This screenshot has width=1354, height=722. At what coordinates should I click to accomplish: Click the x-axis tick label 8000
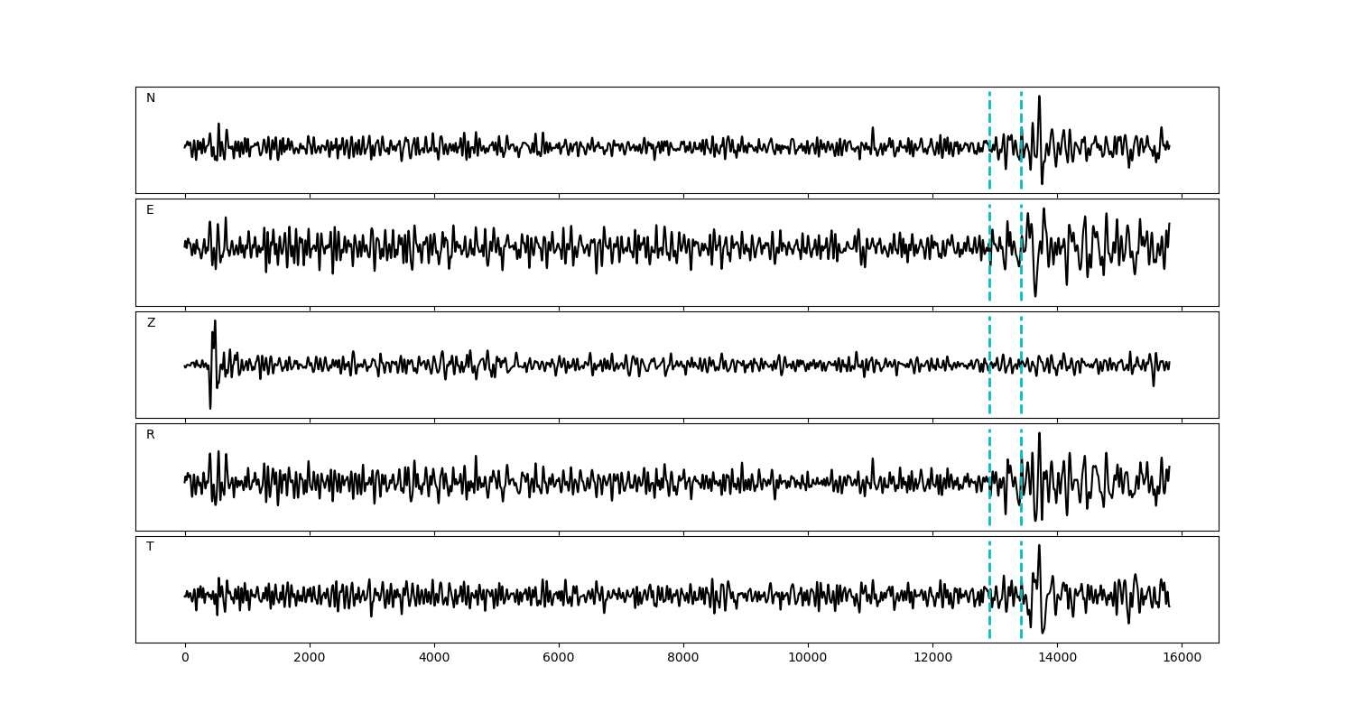pyautogui.click(x=682, y=658)
